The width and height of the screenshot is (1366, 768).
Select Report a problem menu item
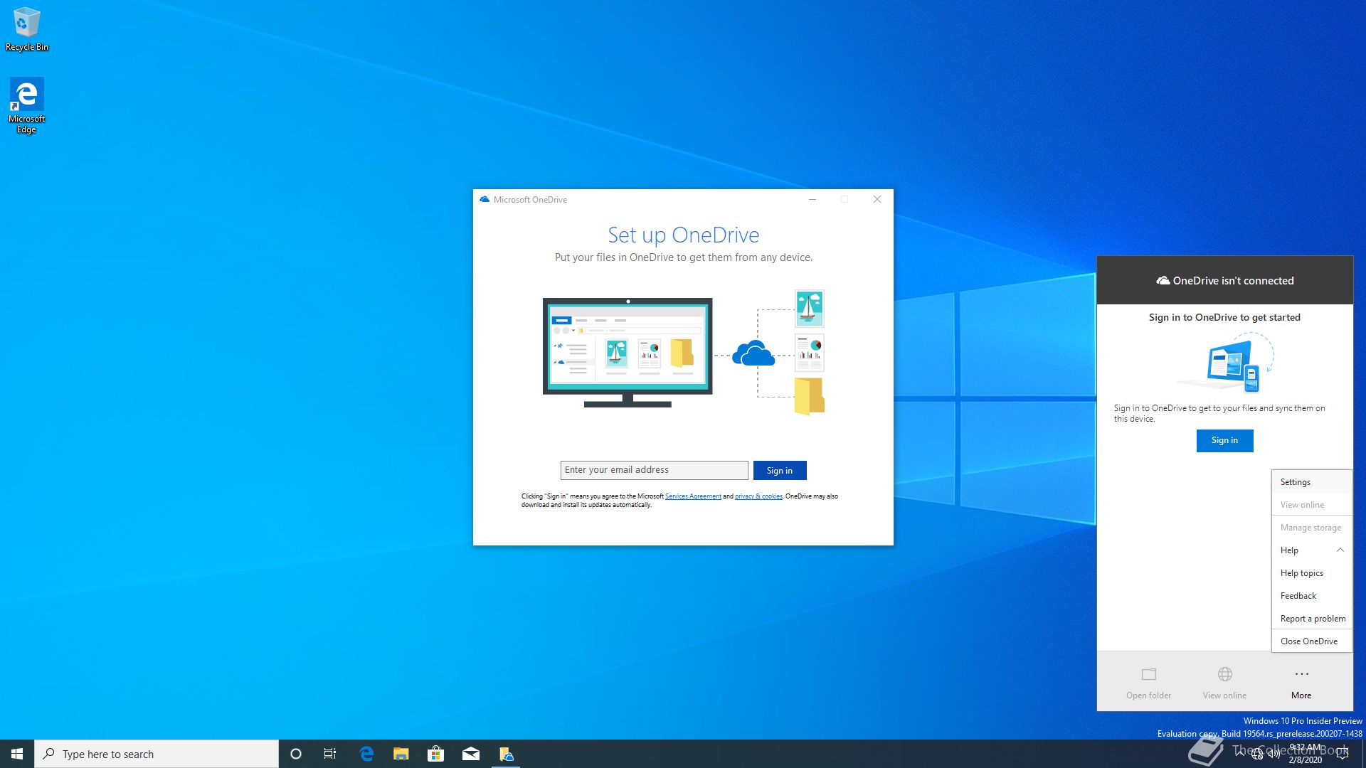(x=1312, y=619)
